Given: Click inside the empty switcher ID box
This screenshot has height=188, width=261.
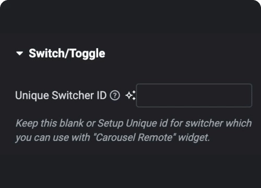Looking at the screenshot, I should [x=194, y=96].
